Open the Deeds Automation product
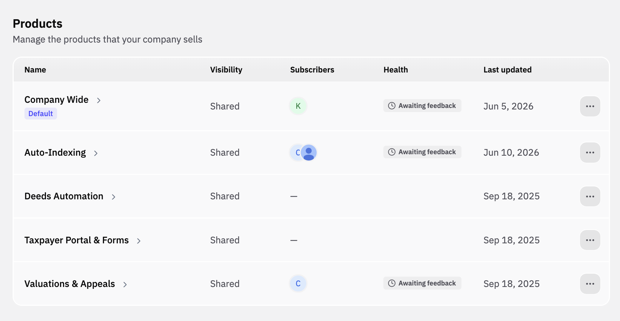The height and width of the screenshot is (321, 620). coord(64,196)
